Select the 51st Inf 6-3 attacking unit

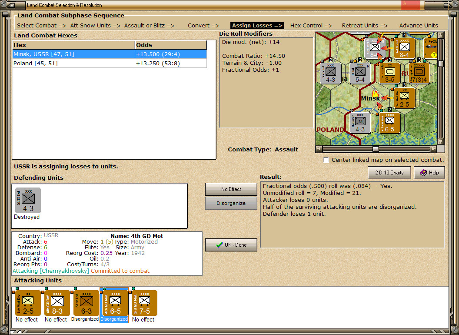click(86, 303)
